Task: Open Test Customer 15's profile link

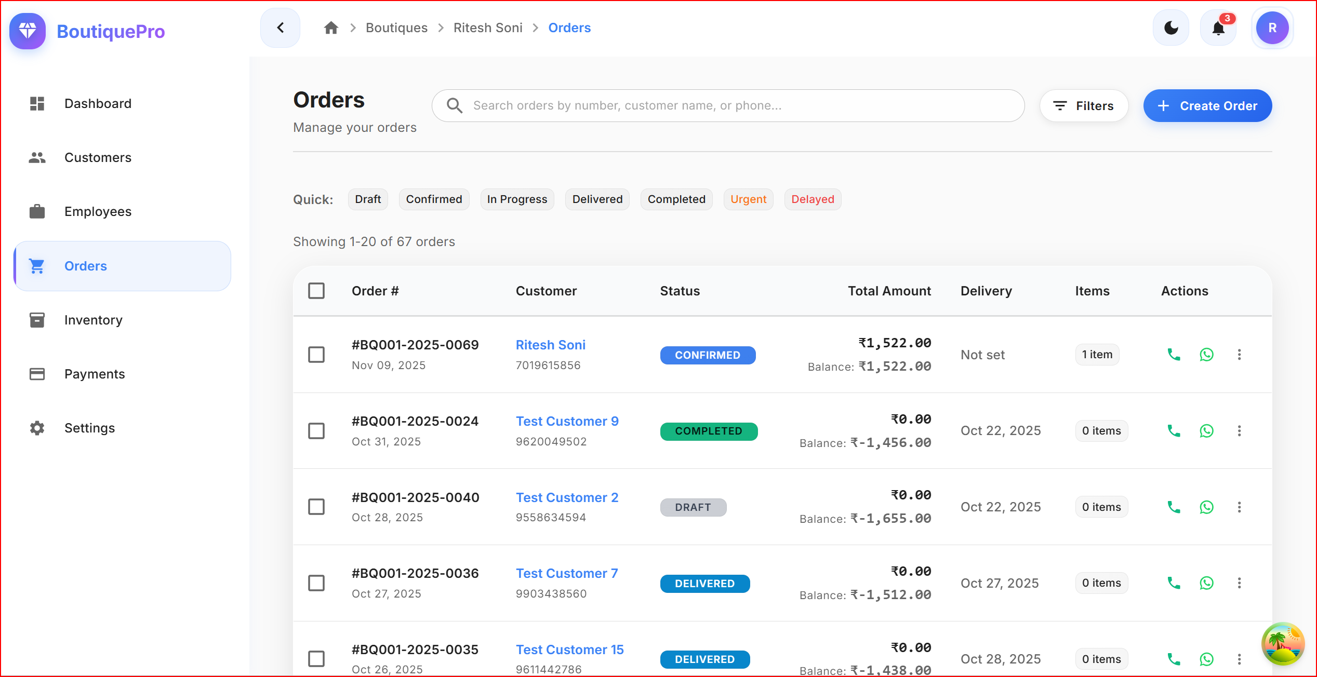Action: pos(569,649)
